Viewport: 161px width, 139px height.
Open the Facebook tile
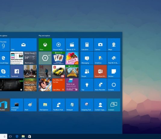point(17,72)
